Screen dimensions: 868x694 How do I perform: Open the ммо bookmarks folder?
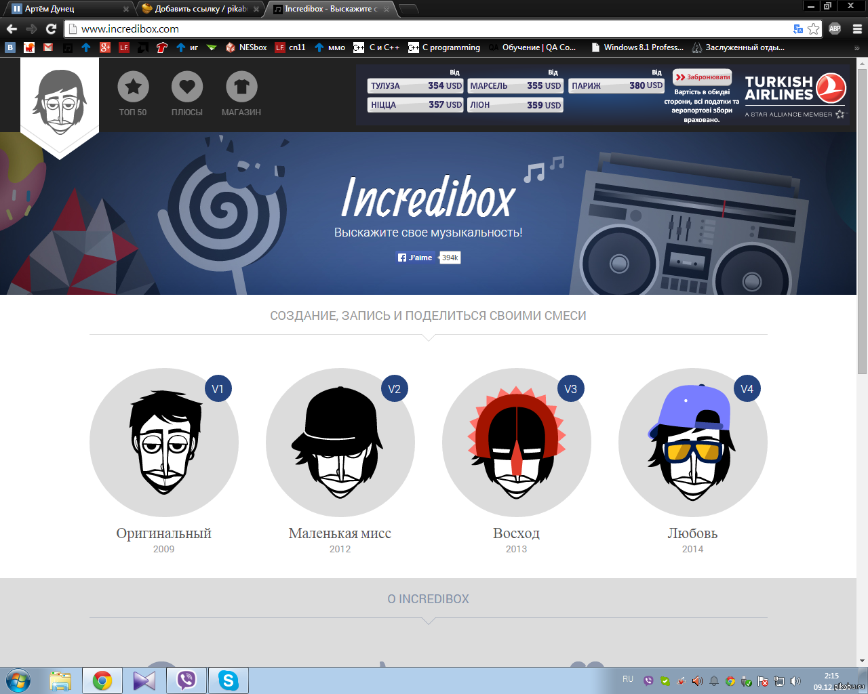[x=330, y=47]
